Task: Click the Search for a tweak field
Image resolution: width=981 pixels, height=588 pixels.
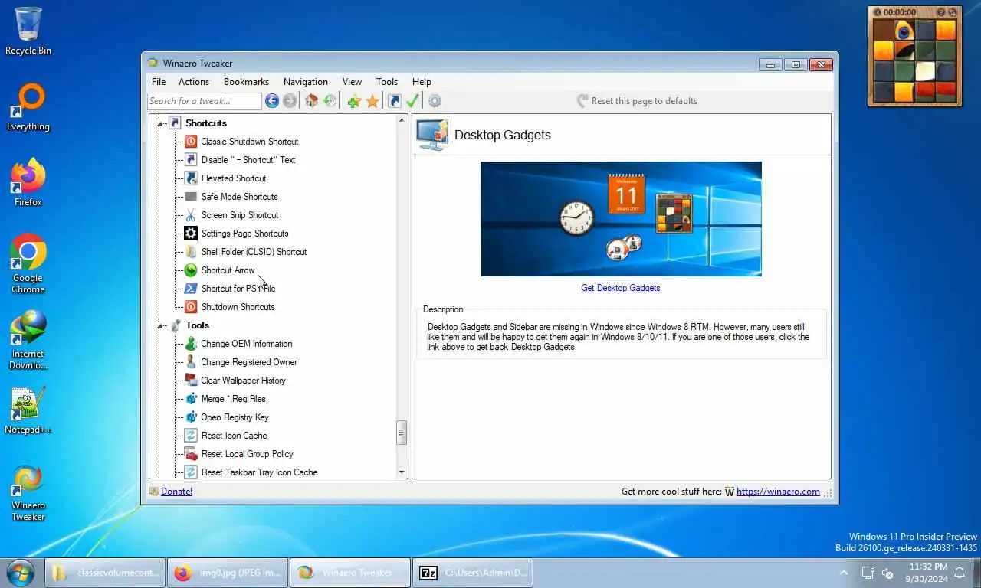Action: (205, 101)
